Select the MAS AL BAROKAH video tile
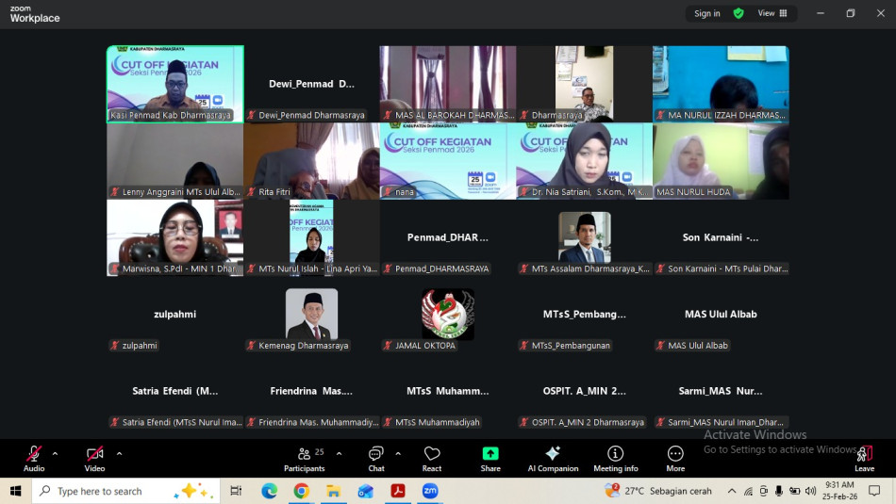The height and width of the screenshot is (504, 896). tap(447, 84)
